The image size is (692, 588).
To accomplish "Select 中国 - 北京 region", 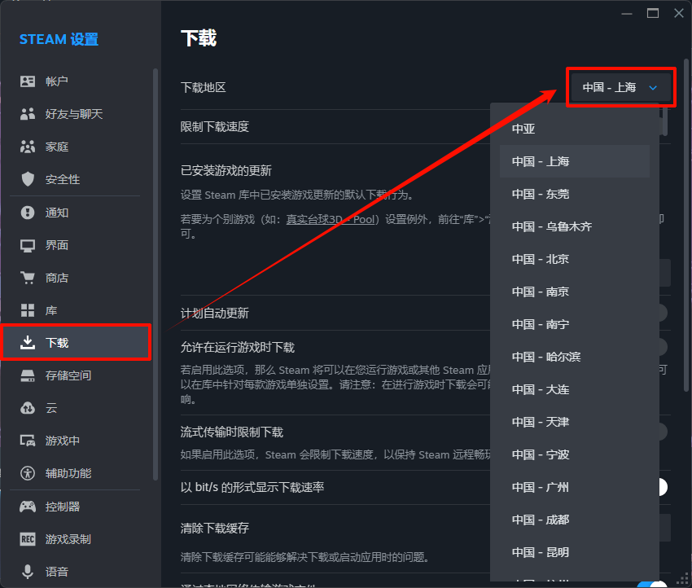I will tap(574, 259).
